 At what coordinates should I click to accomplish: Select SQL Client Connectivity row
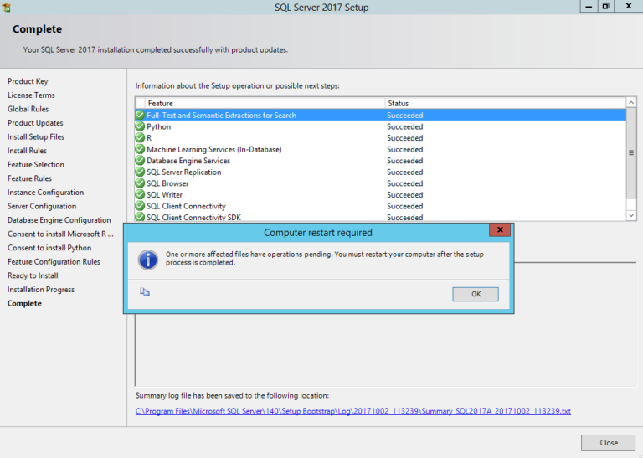click(x=381, y=206)
